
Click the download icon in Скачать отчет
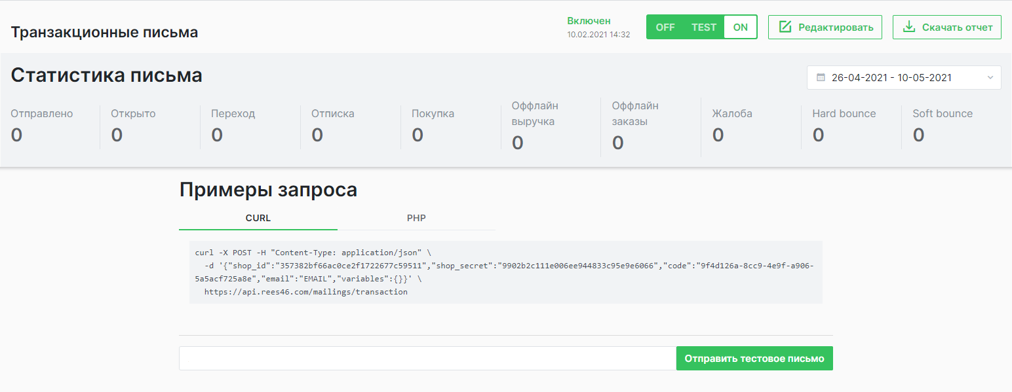pyautogui.click(x=909, y=27)
